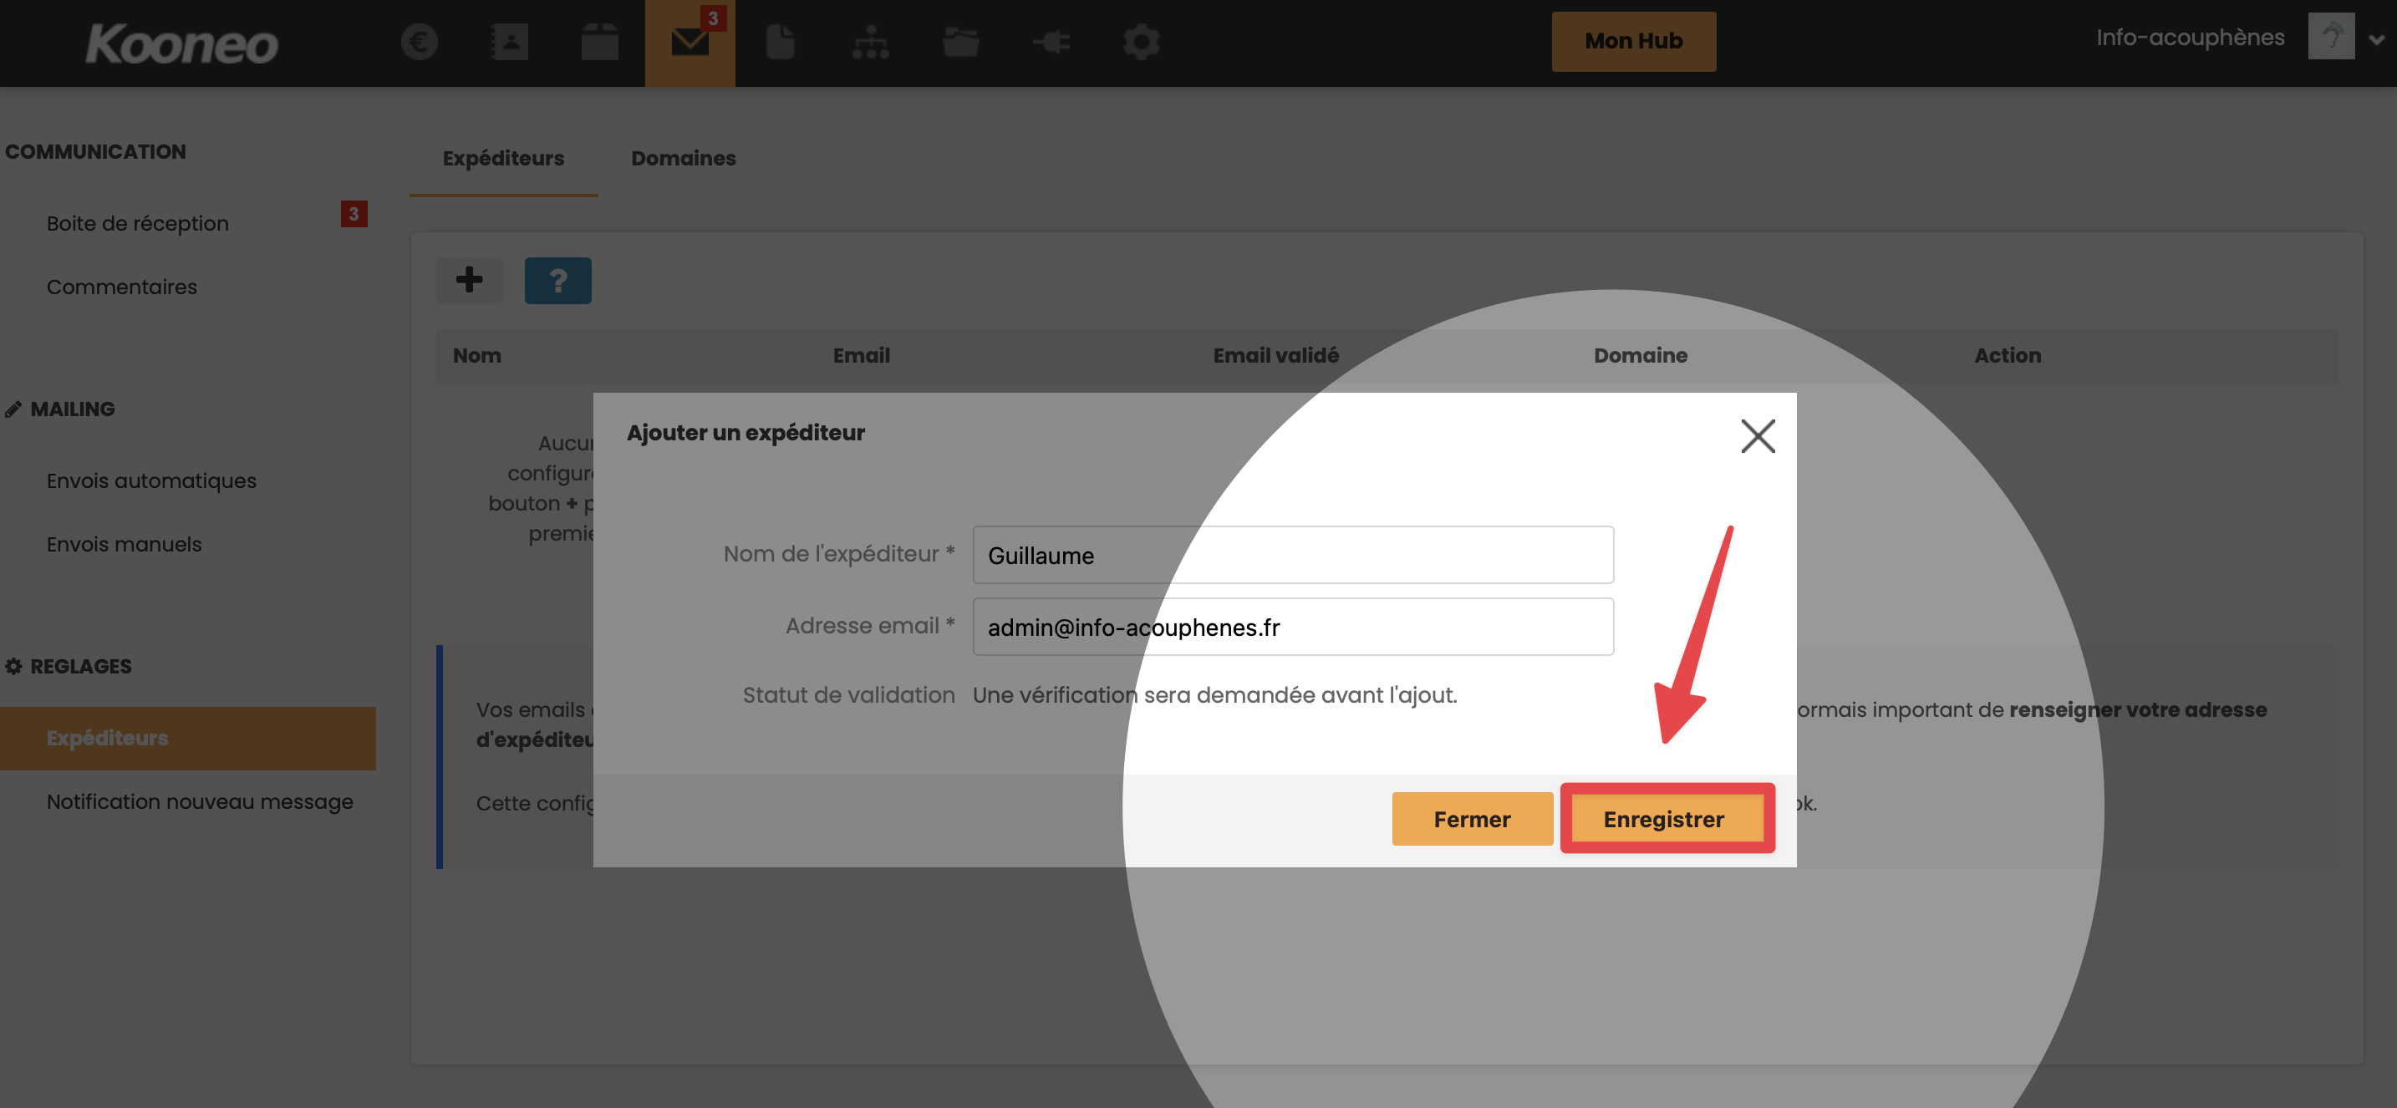Open the document pages icon

[x=781, y=42]
